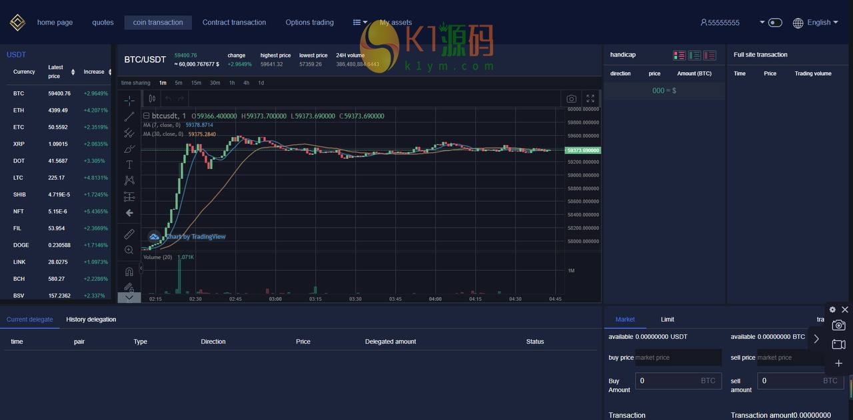The height and width of the screenshot is (420, 853).
Task: Show only buy orders in handicap
Action: pos(694,55)
